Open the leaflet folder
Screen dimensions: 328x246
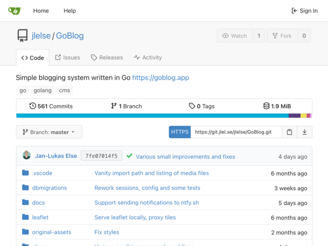pyautogui.click(x=40, y=217)
